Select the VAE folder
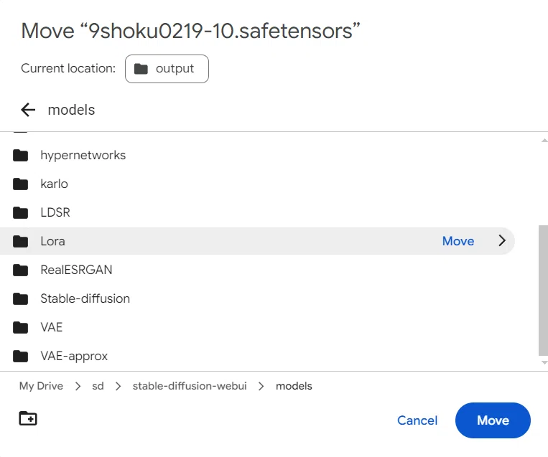The height and width of the screenshot is (457, 548). click(x=257, y=327)
